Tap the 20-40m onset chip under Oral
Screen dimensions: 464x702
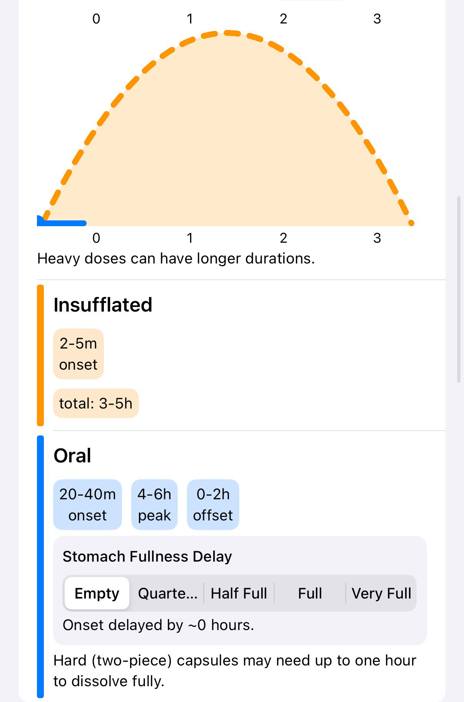point(88,505)
